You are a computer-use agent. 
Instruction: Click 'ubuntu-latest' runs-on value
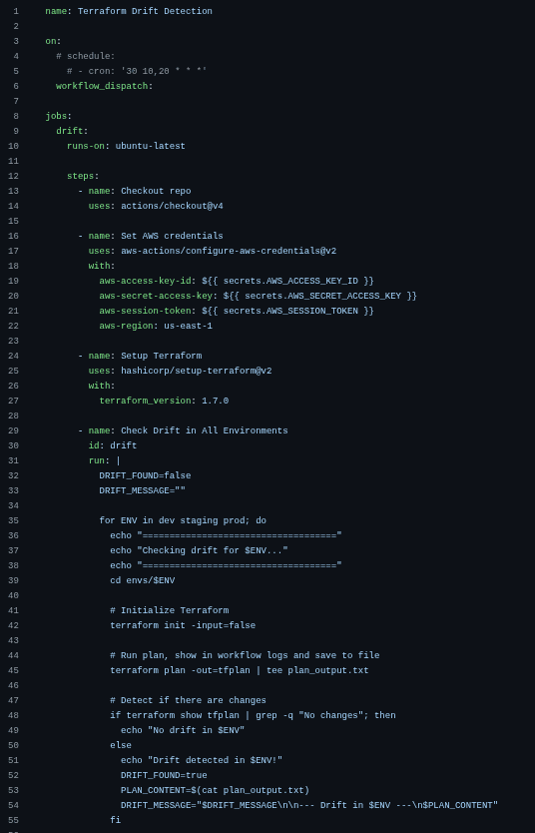pyautogui.click(x=150, y=146)
